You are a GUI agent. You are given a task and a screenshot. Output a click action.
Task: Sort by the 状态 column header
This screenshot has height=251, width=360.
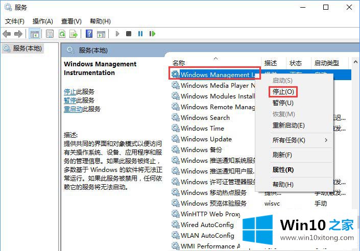coord(295,63)
